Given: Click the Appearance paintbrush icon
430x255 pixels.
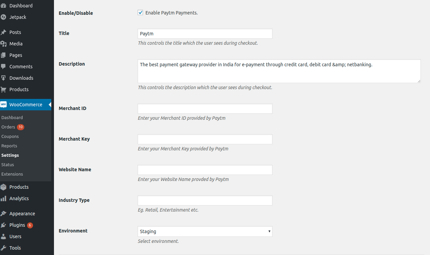Looking at the screenshot, I should click(x=3, y=214).
